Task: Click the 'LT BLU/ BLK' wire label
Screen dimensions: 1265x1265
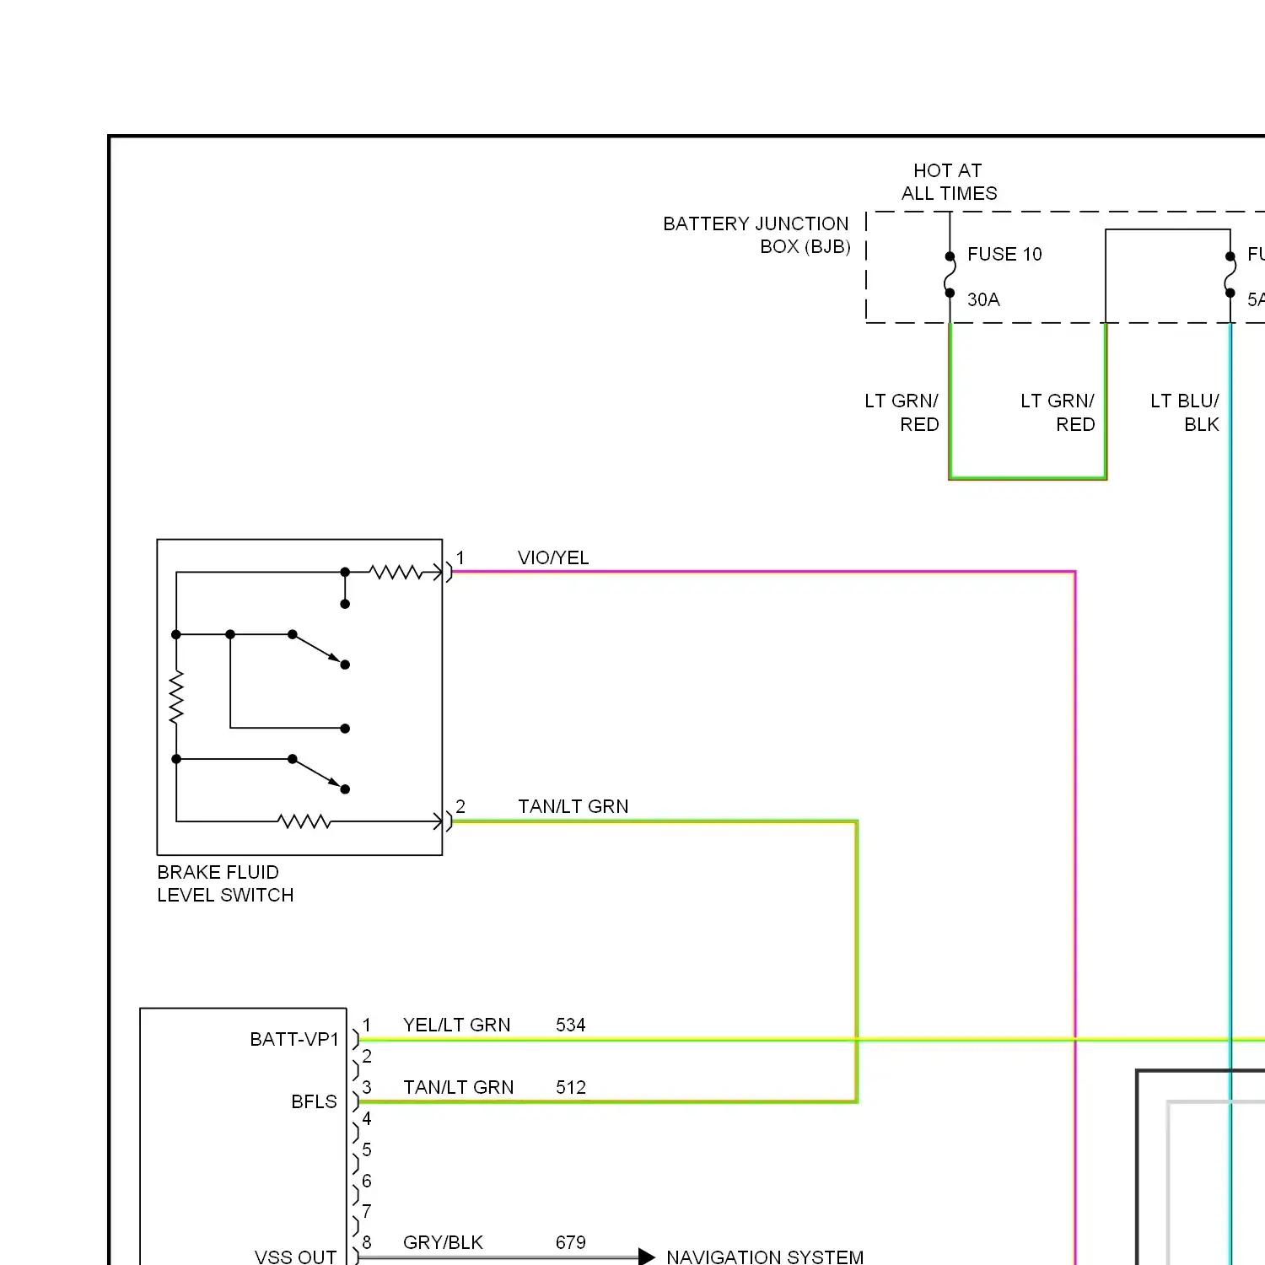Action: point(1185,412)
